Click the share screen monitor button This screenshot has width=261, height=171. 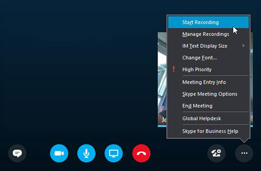pos(114,153)
